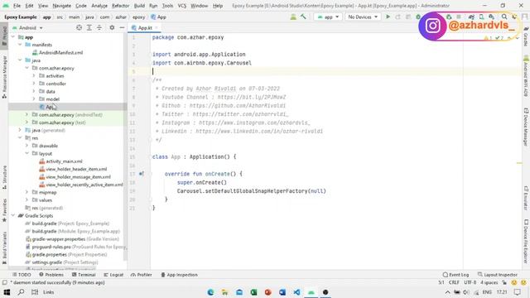The width and height of the screenshot is (530, 298).
Task: Open the Terminal tool window
Action: point(84,275)
